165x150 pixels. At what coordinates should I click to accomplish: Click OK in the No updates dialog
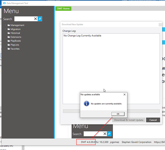(x=118, y=114)
